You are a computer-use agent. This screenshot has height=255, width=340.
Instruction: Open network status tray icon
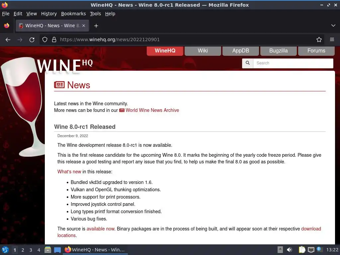311,250
